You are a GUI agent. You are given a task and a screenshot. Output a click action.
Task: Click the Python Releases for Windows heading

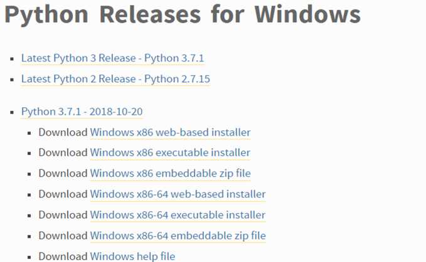(183, 15)
